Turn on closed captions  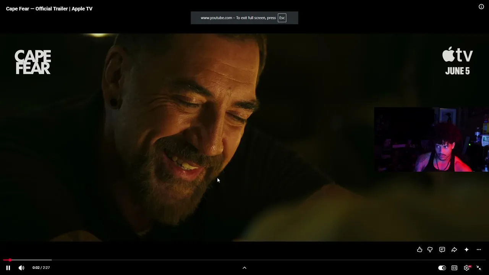pyautogui.click(x=454, y=268)
